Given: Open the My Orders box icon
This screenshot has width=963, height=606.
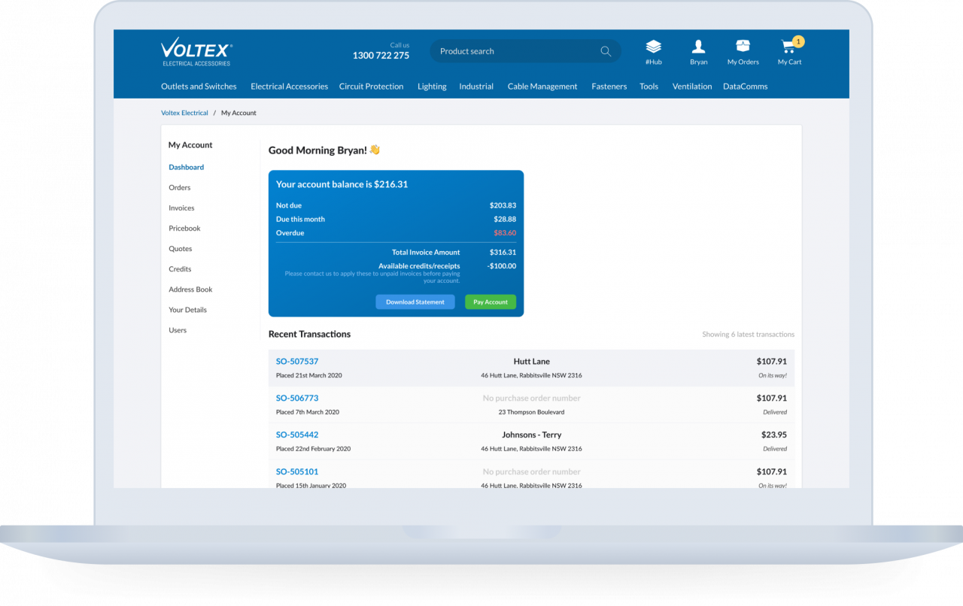Looking at the screenshot, I should click(x=743, y=47).
